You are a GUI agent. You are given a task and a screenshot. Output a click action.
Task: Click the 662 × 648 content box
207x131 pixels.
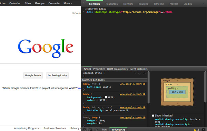[177, 92]
